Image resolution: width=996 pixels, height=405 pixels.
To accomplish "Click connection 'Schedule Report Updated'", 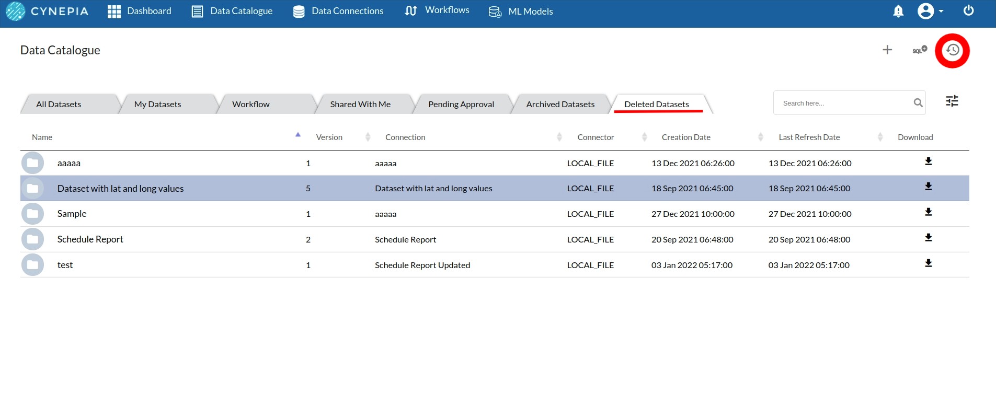I will (422, 265).
